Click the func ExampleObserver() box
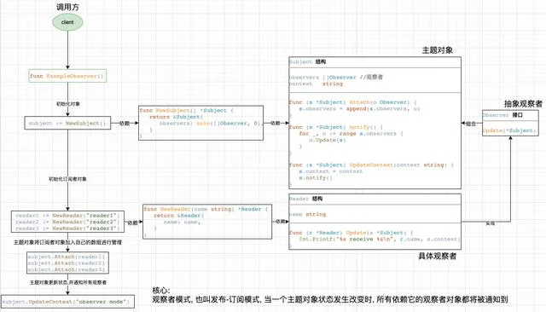The image size is (546, 312). click(x=67, y=76)
